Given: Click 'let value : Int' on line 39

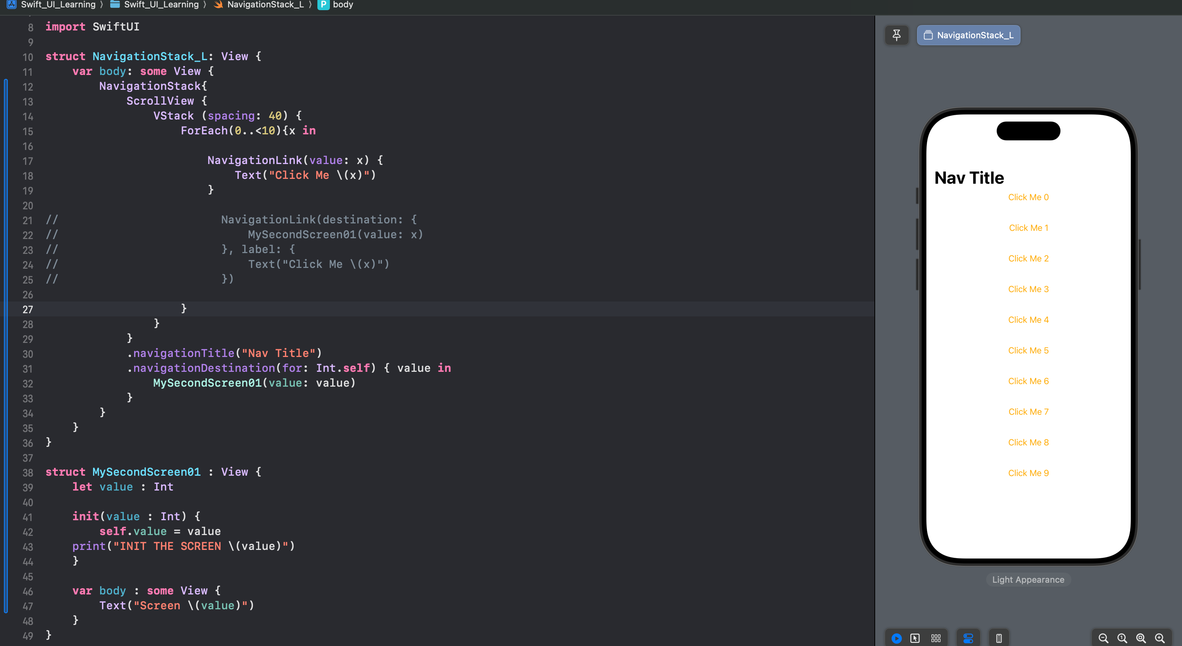Looking at the screenshot, I should tap(122, 487).
